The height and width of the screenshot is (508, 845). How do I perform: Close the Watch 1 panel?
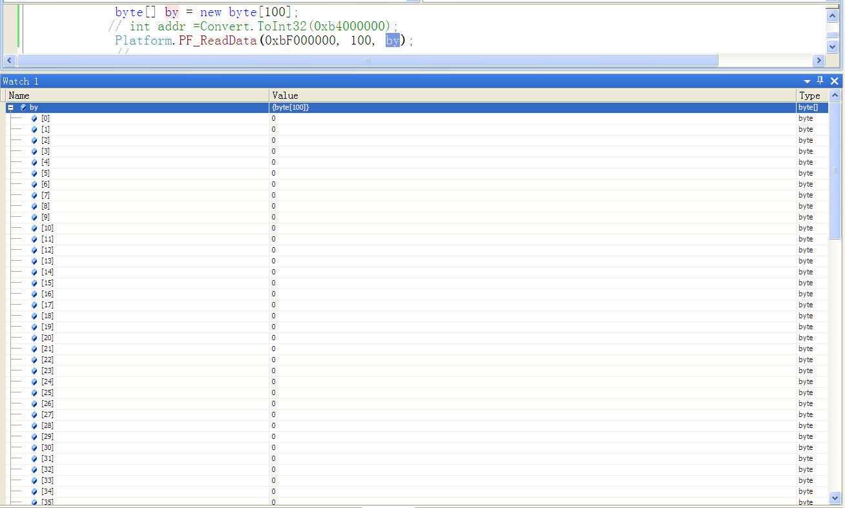[x=835, y=81]
